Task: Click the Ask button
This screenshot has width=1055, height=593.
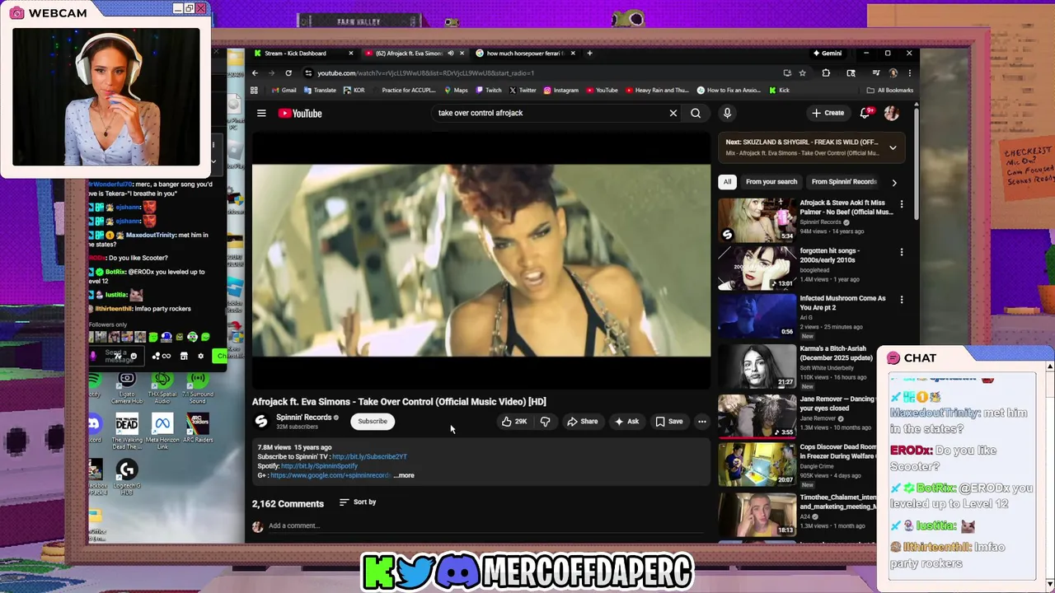Action: point(626,422)
